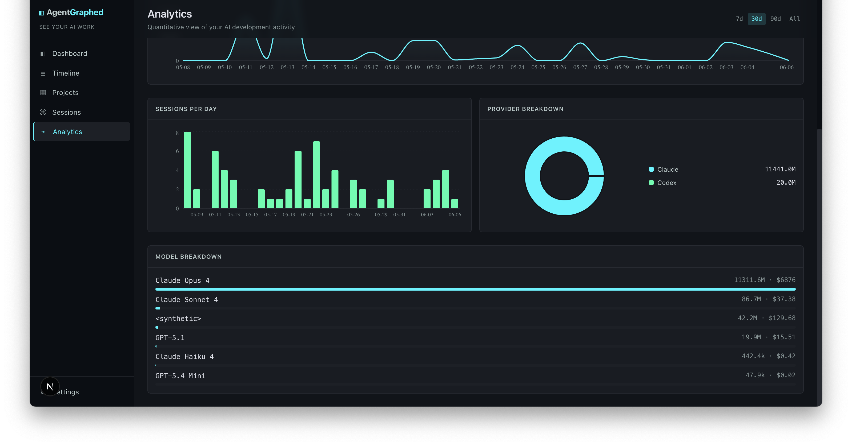Click the 06-06 label on the line chart
The height and width of the screenshot is (446, 852).
click(786, 67)
